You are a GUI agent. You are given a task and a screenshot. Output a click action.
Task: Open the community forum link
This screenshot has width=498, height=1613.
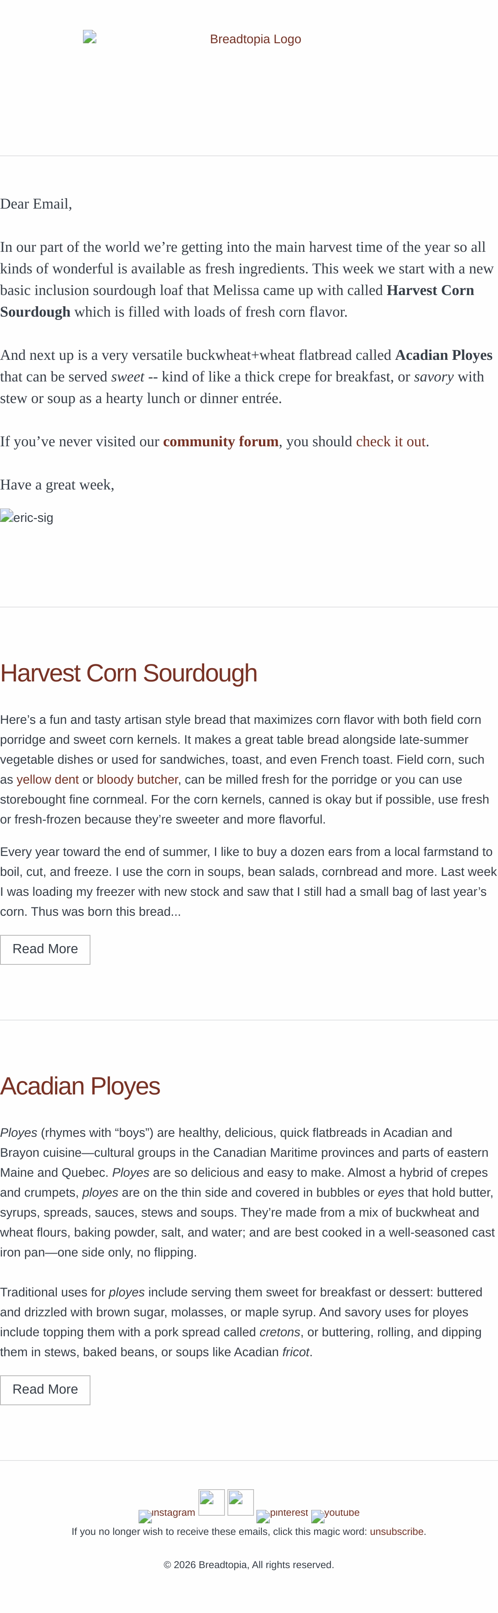click(221, 441)
